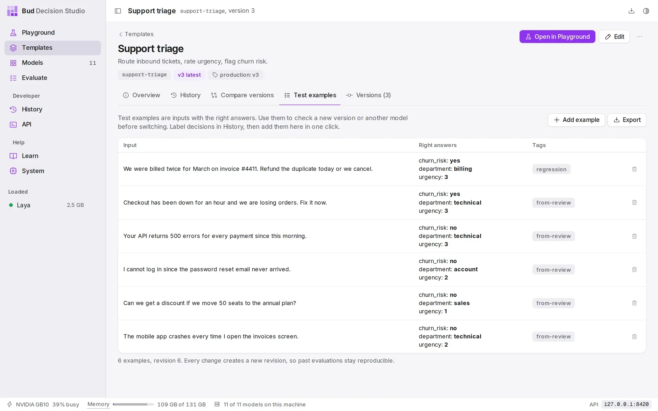Viewport: 658px width, 411px height.
Task: Click the support-triage slug chip
Action: [144, 75]
